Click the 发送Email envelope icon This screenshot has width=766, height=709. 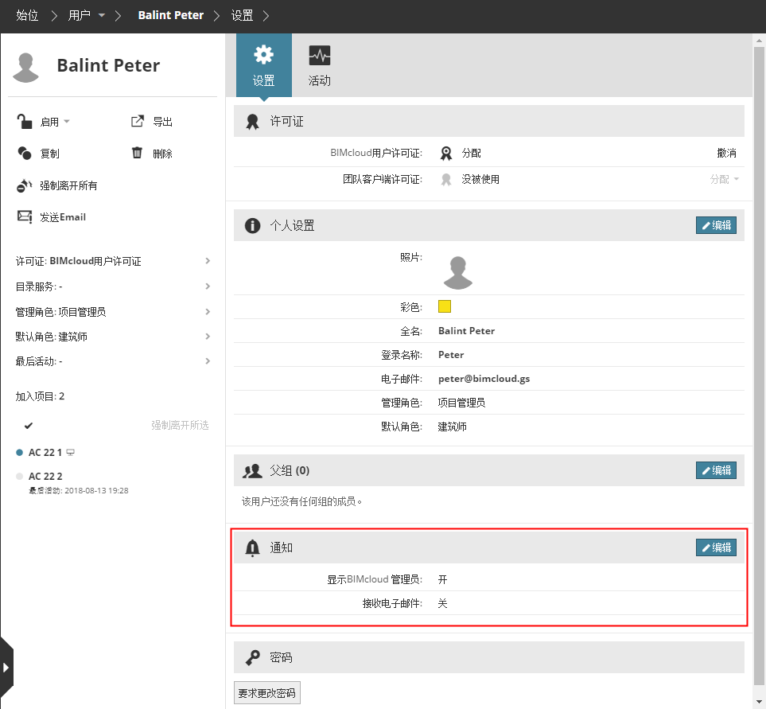coord(25,216)
